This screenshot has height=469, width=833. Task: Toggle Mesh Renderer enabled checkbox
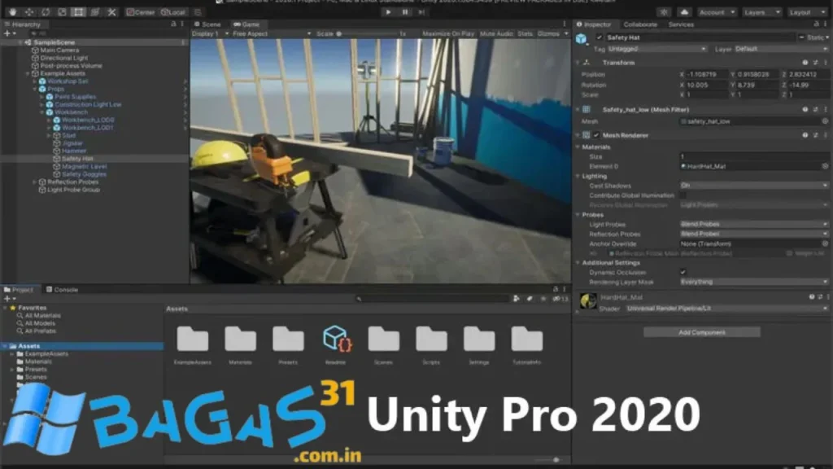596,135
